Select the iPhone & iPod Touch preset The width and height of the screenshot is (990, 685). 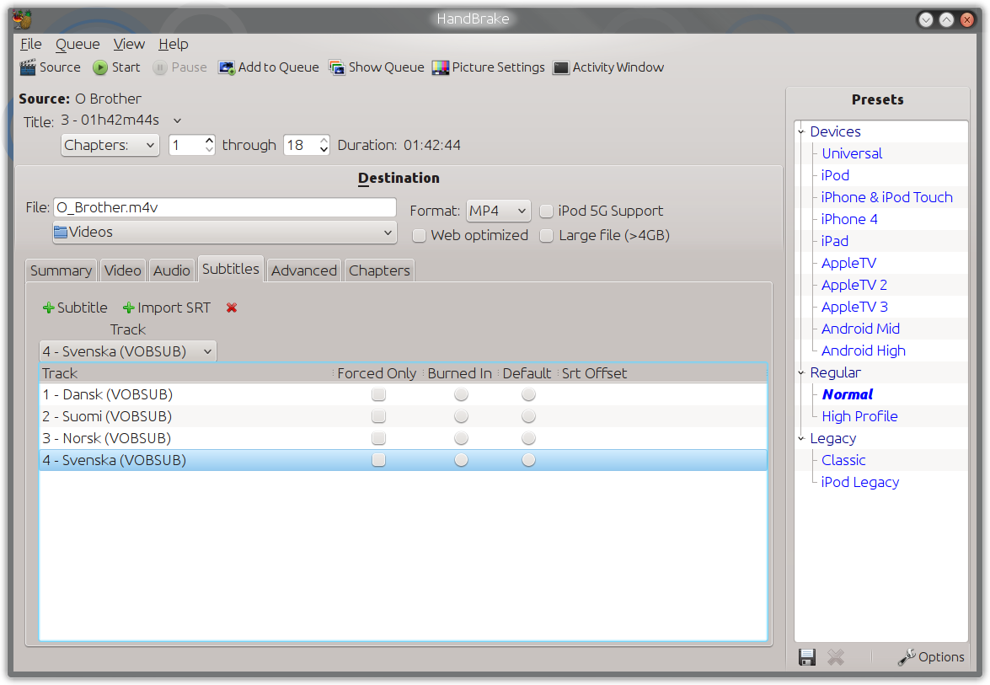click(x=886, y=198)
